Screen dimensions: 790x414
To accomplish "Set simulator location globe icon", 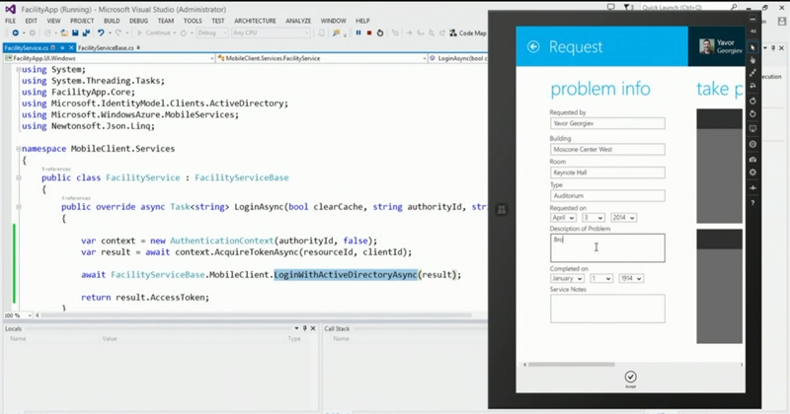I will click(752, 144).
